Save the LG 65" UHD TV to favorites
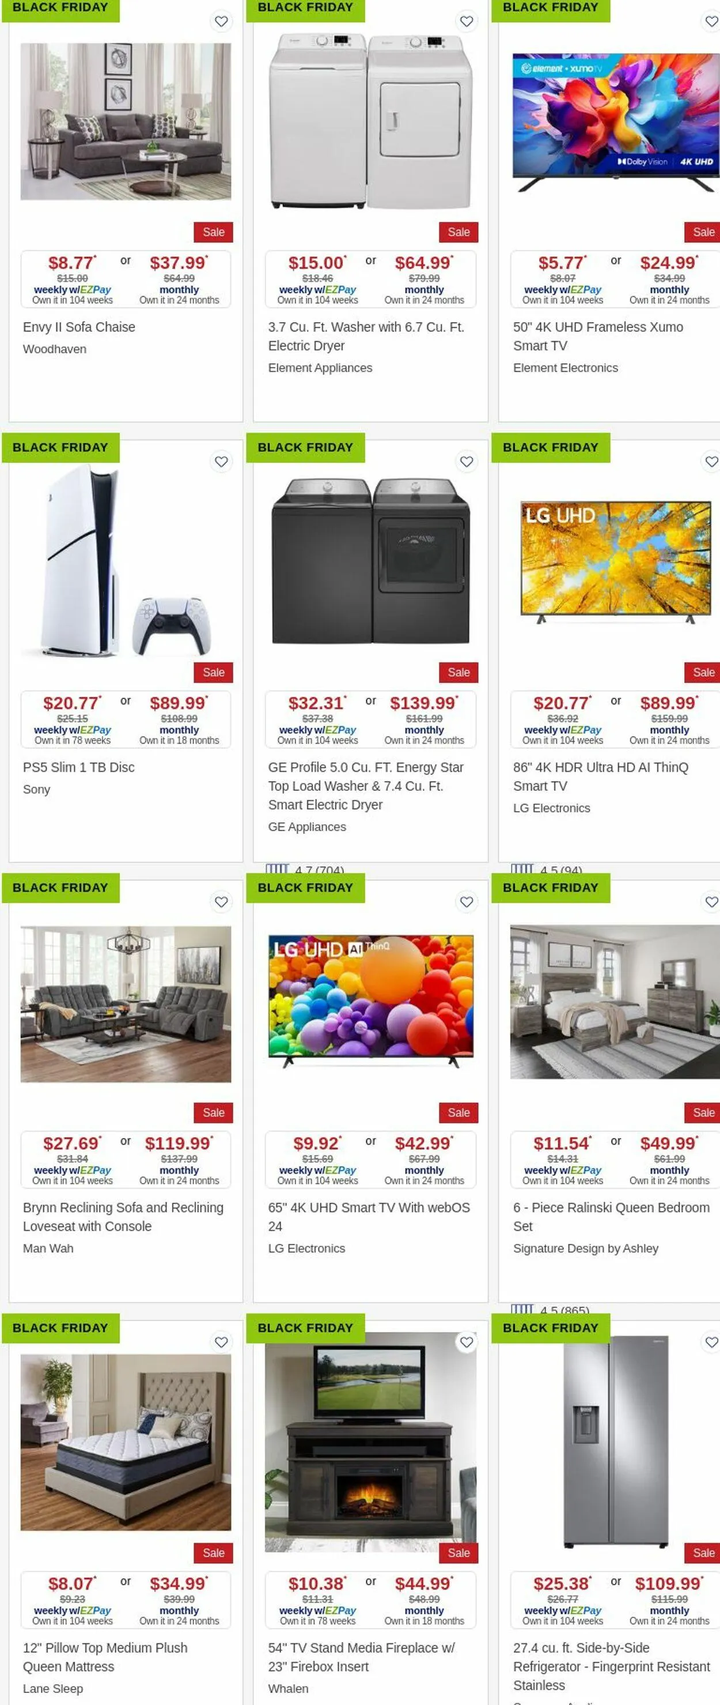The width and height of the screenshot is (720, 1705). tap(466, 901)
